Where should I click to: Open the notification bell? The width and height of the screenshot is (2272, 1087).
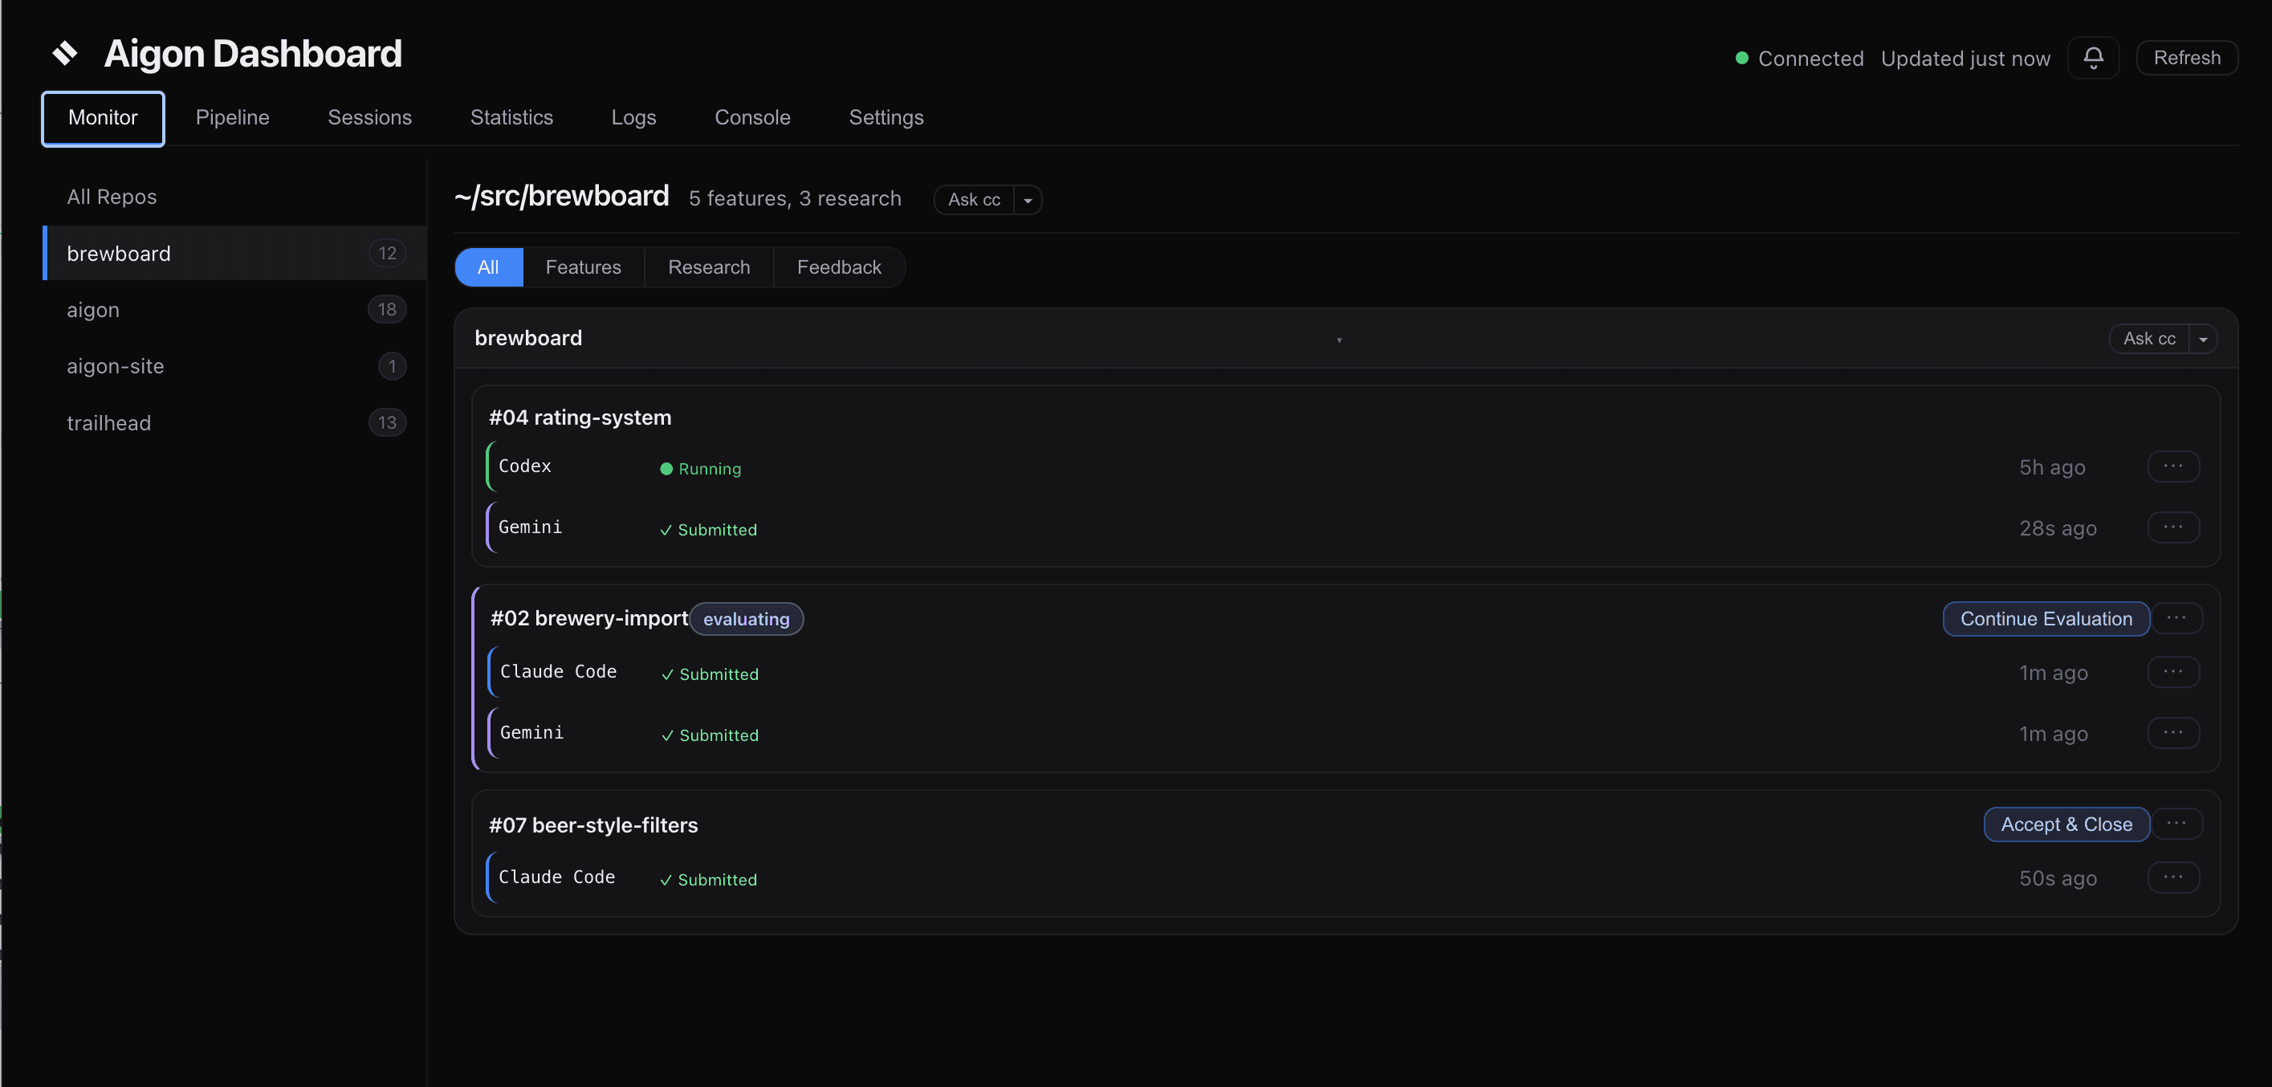pos(2094,57)
